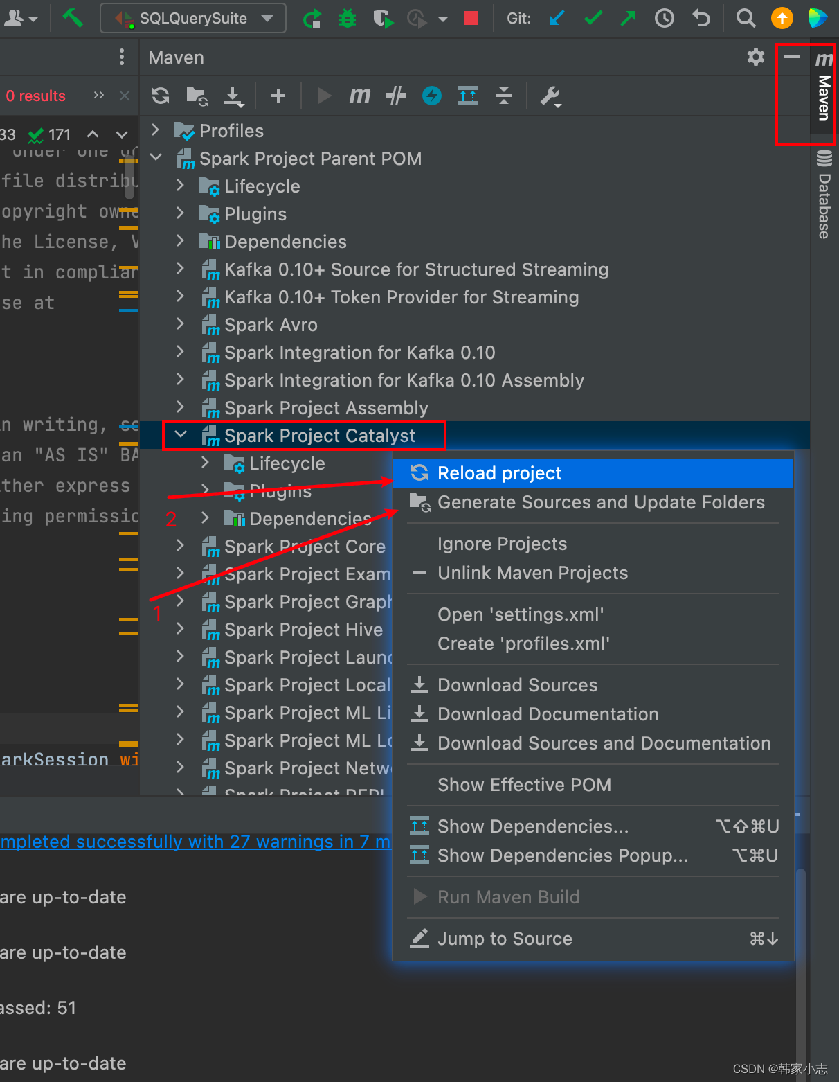Viewport: 839px width, 1082px height.
Task: Select Spark Integration for Kafka 0.10 Assembly
Action: pyautogui.click(x=404, y=380)
